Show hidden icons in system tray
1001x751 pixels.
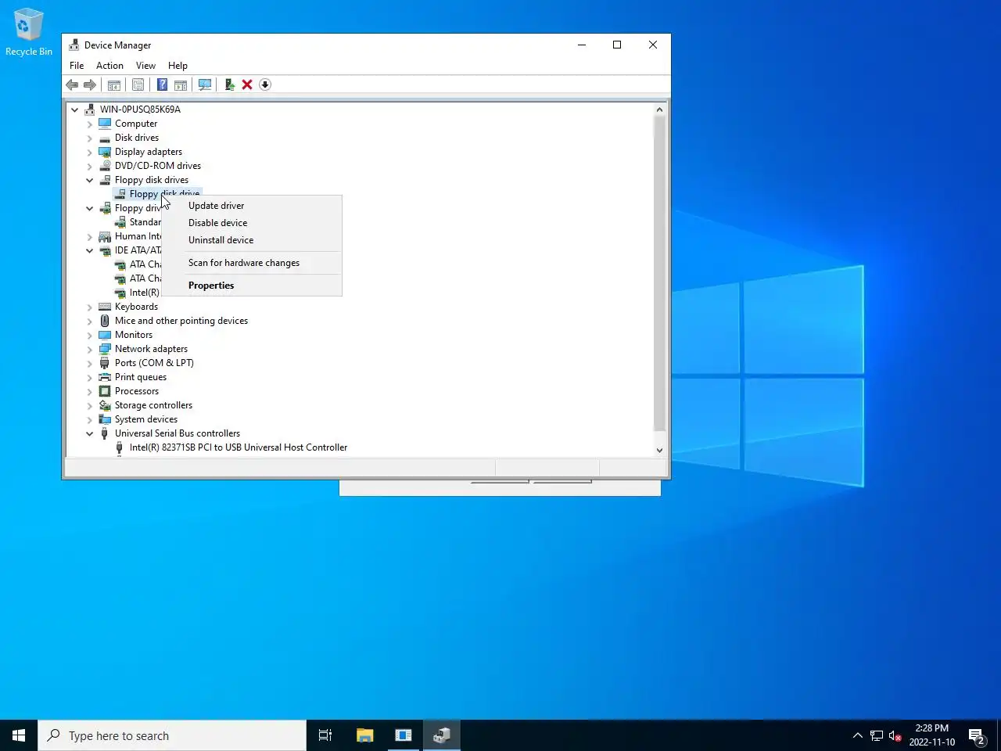tap(857, 735)
